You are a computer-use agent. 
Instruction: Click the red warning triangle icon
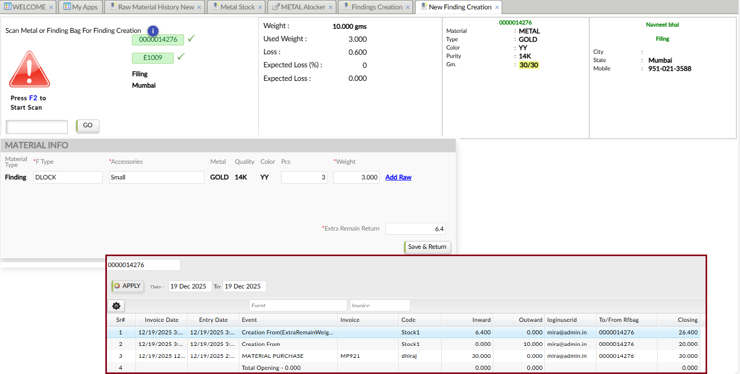click(30, 70)
